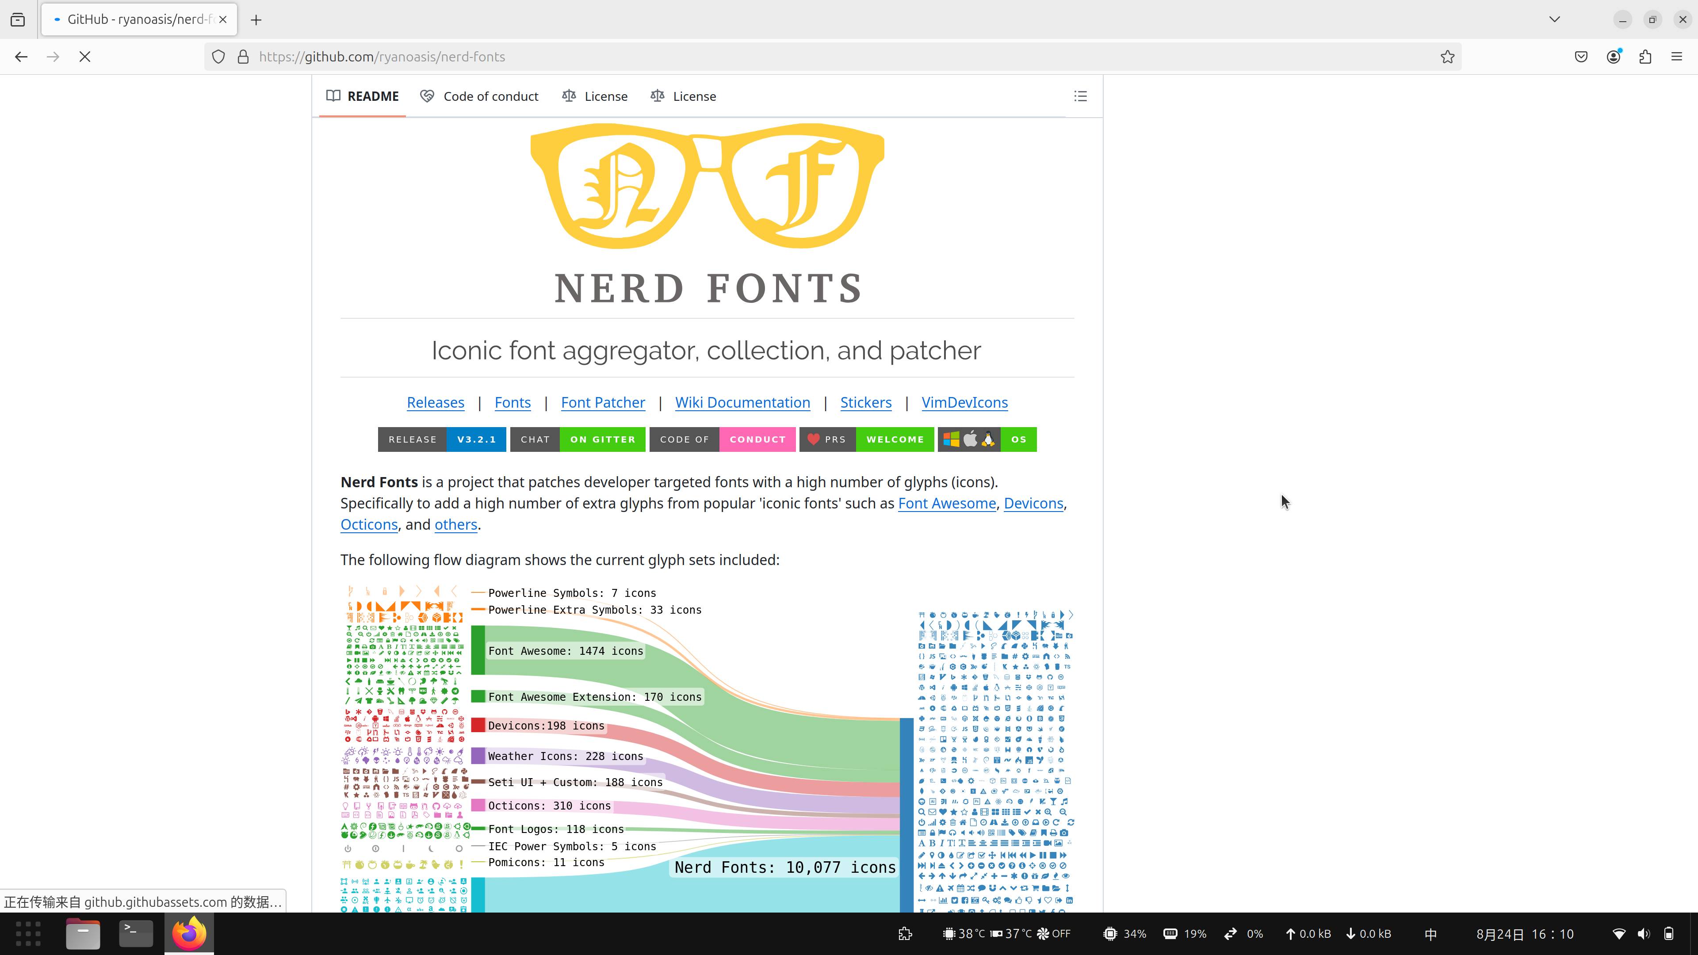The image size is (1698, 955).
Task: Select the second License tab
Action: point(683,96)
